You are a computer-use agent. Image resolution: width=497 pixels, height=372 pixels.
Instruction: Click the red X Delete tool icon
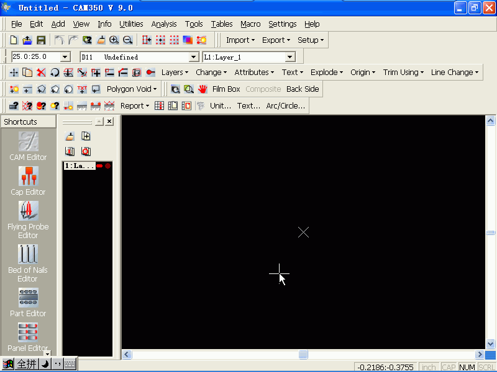pyautogui.click(x=41, y=73)
